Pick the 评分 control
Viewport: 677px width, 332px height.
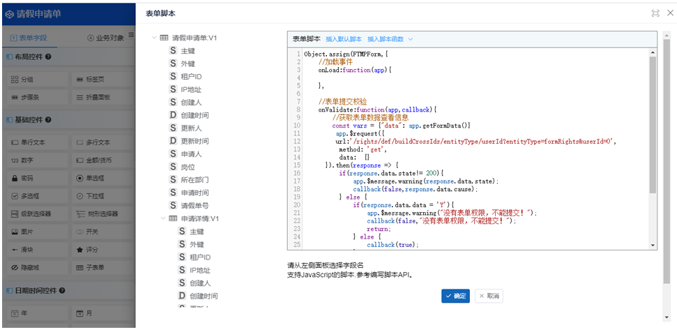pos(104,250)
